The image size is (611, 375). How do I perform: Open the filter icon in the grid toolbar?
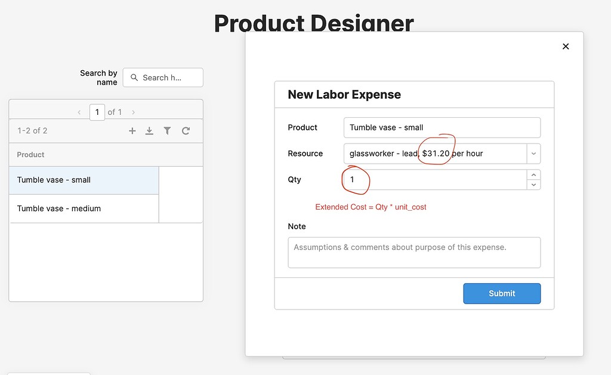[167, 130]
